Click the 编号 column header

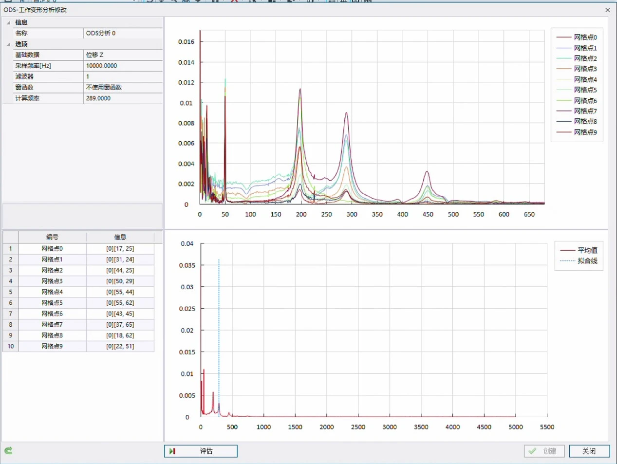[x=52, y=237]
